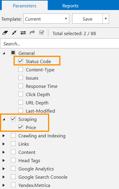Enable the Content-Type checkbox
Screen dimensions: 119x189
21,69
